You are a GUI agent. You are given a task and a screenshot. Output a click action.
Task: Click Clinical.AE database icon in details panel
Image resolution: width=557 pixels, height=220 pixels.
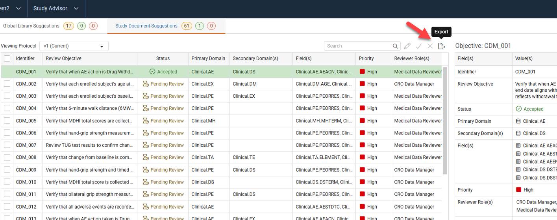pyautogui.click(x=518, y=121)
